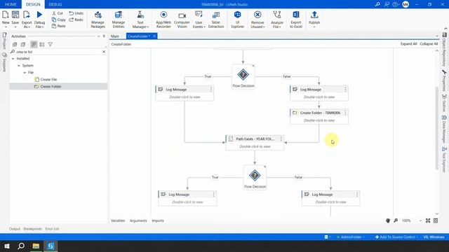The width and height of the screenshot is (449, 252).
Task: Select the Create Folder - TBMK006 activity
Action: 319,116
